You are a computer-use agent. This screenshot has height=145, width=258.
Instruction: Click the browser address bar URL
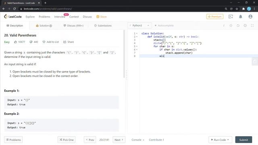[48, 9]
